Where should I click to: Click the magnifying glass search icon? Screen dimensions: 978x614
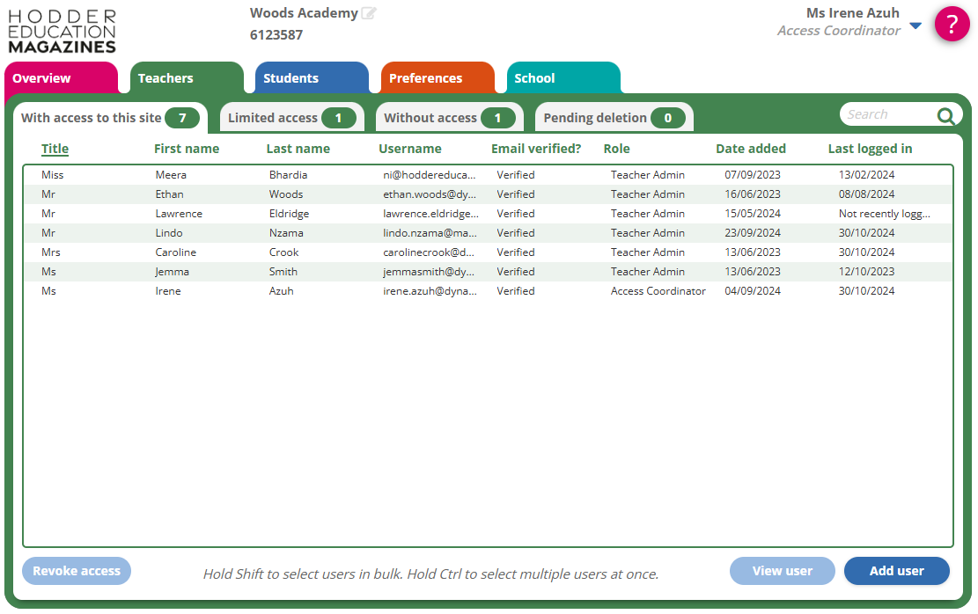(945, 115)
